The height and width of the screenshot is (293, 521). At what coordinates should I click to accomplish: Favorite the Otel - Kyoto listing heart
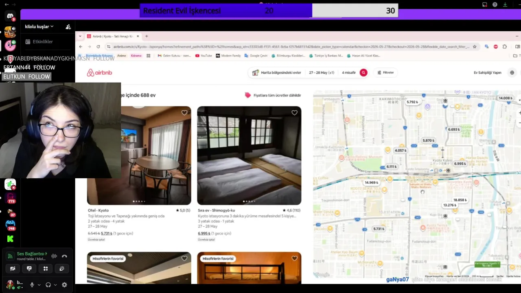tap(184, 113)
